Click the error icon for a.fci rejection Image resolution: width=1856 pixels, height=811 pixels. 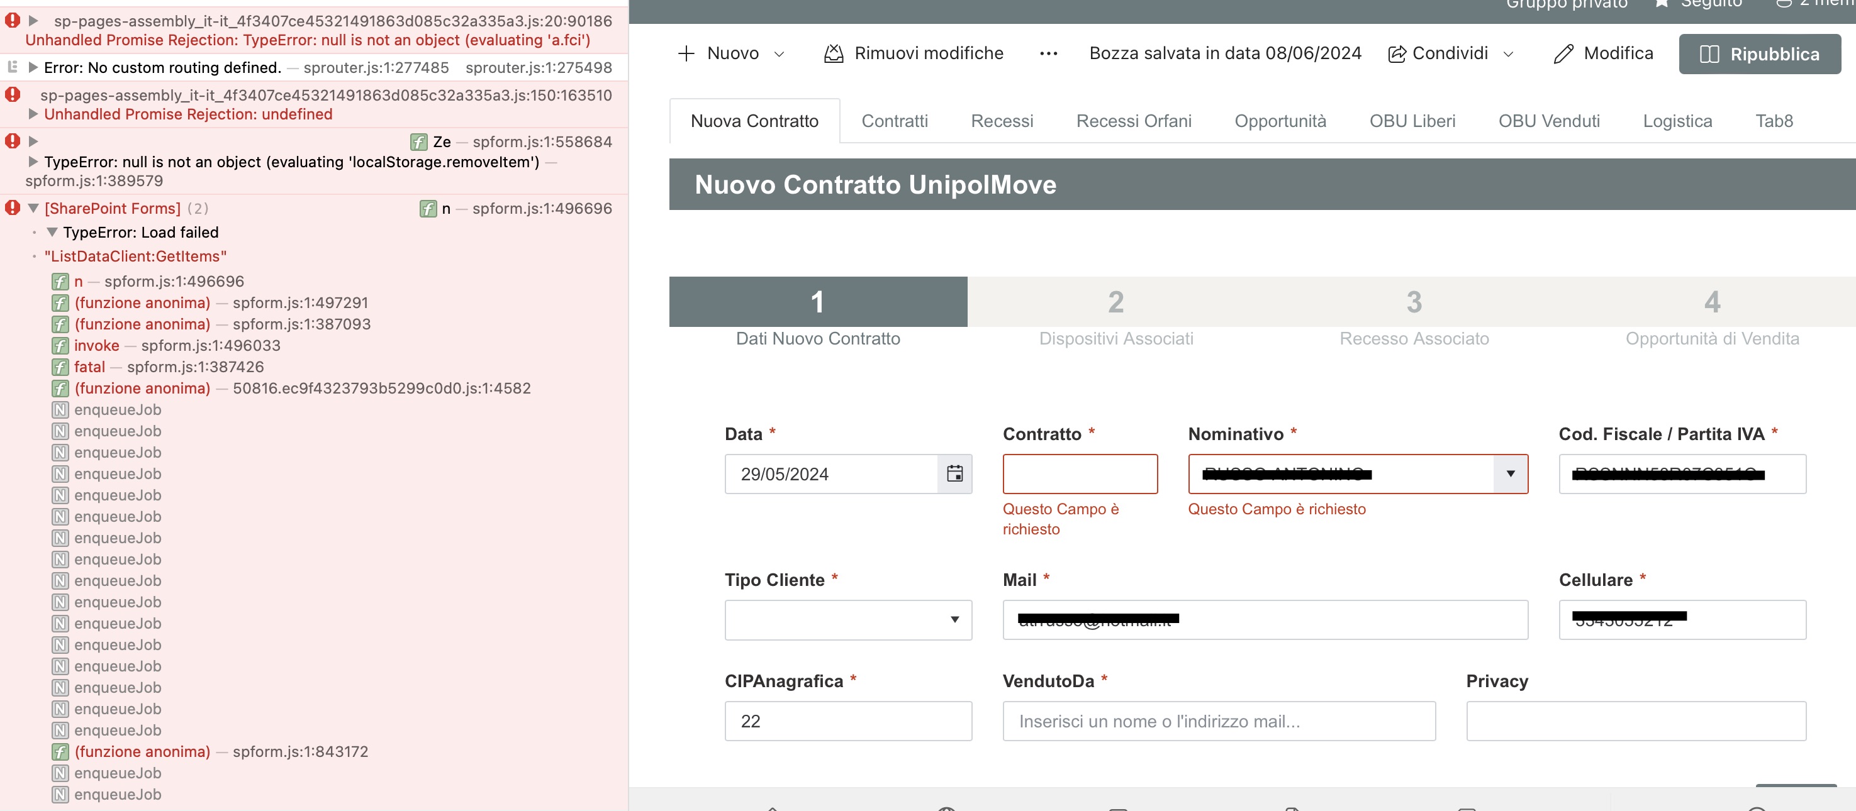click(12, 21)
